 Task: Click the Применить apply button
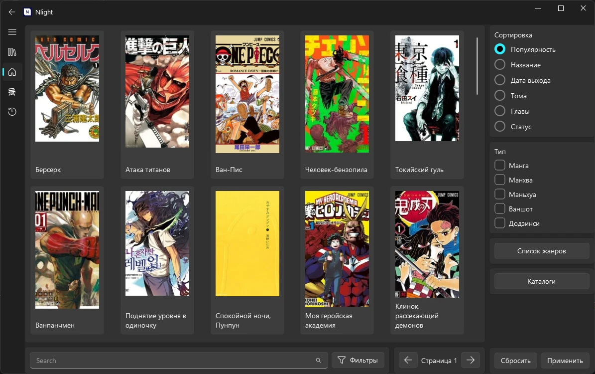[565, 361]
